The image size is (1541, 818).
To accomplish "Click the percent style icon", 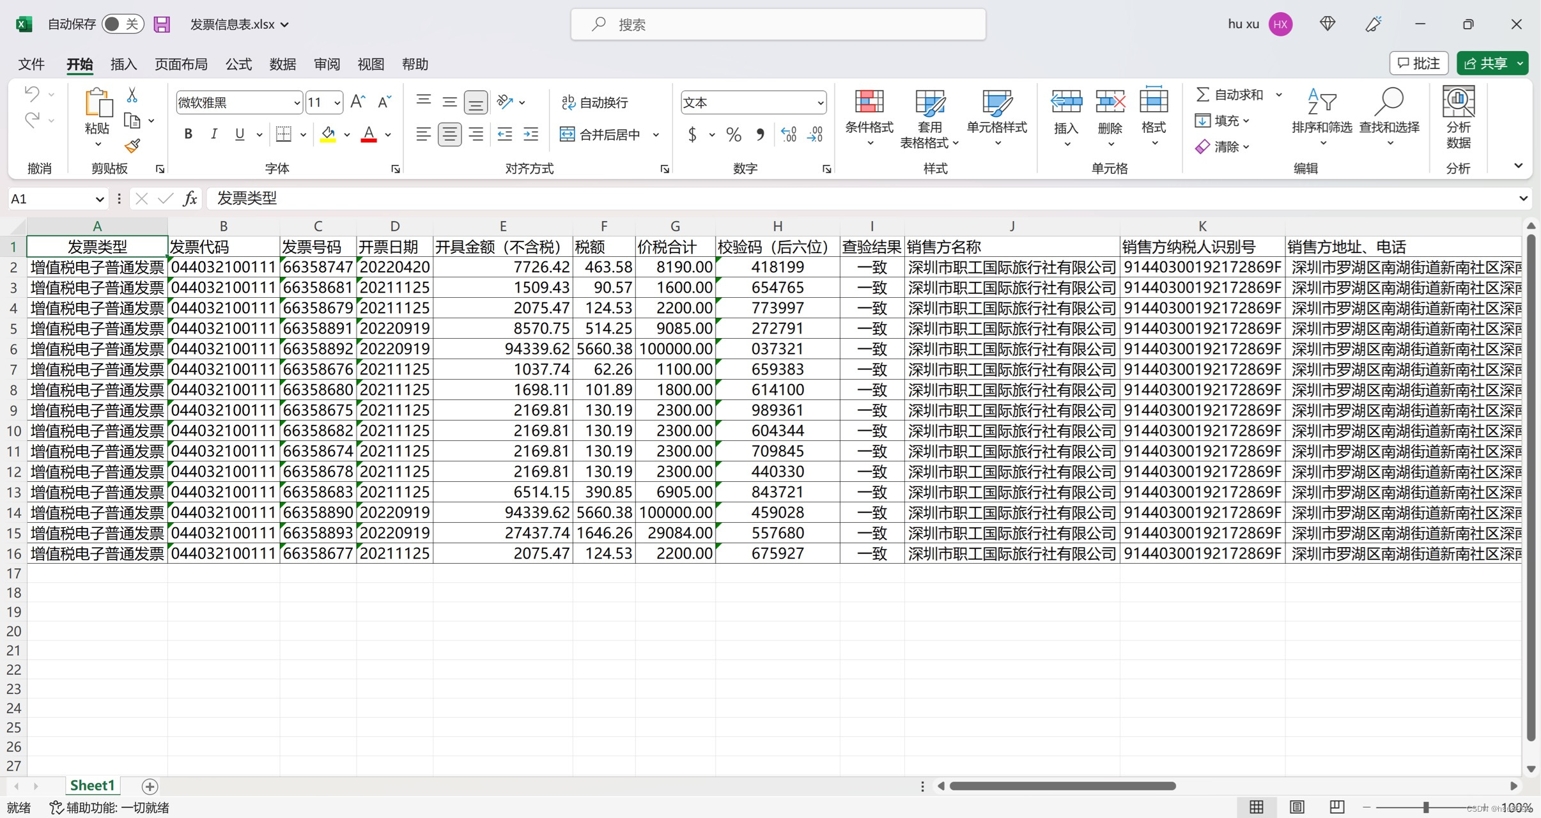I will (734, 135).
